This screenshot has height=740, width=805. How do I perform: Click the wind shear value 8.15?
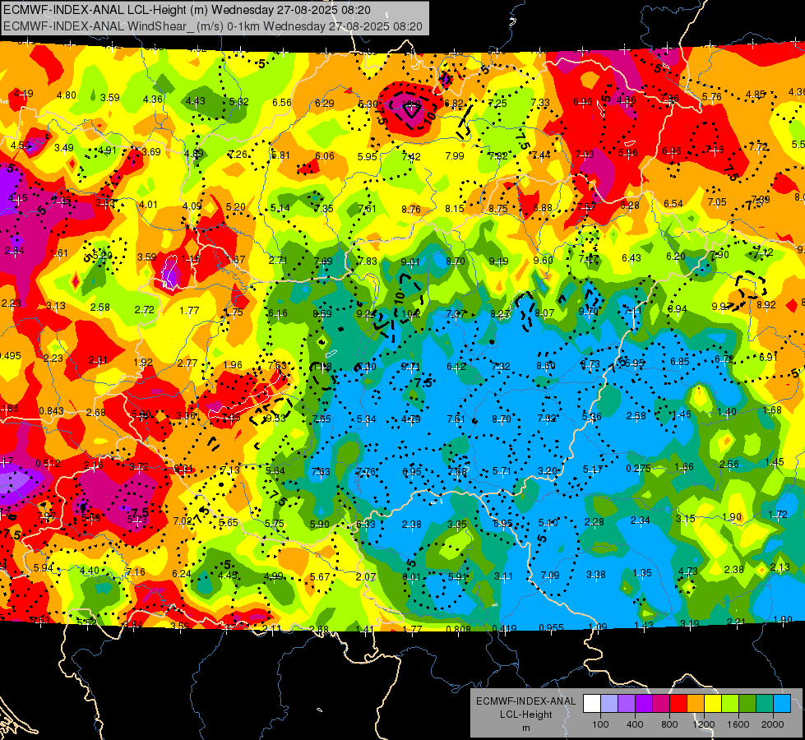pyautogui.click(x=455, y=209)
